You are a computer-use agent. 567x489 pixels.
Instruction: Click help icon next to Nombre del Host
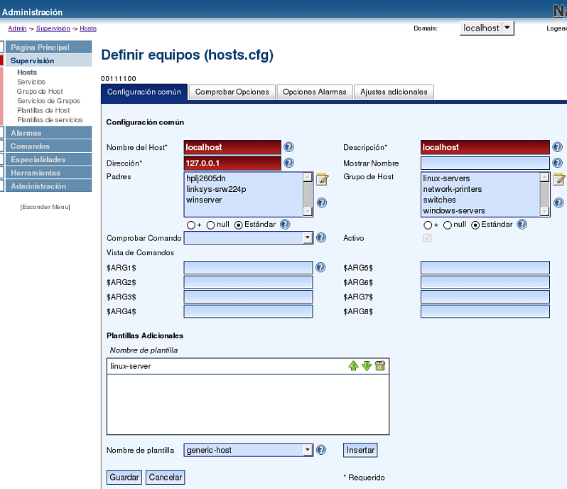(x=289, y=147)
